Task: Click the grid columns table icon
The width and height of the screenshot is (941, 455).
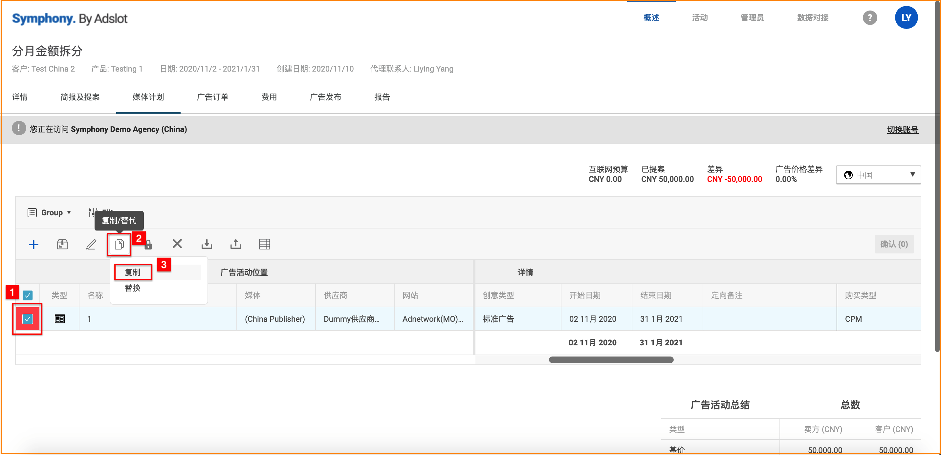Action: tap(265, 244)
